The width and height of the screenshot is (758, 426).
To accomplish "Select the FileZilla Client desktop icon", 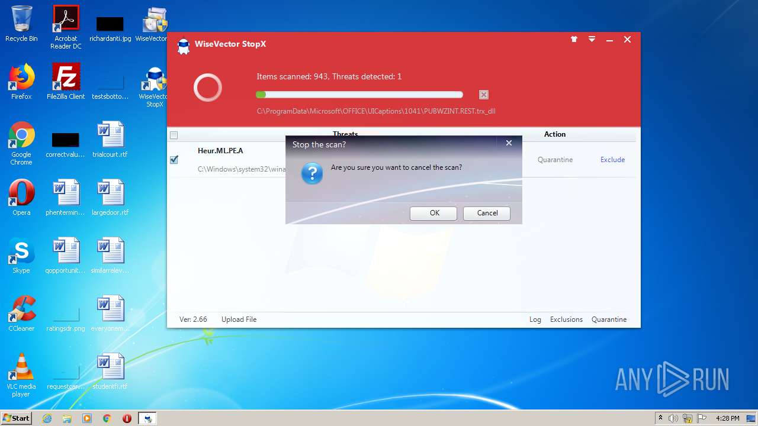I will (66, 82).
